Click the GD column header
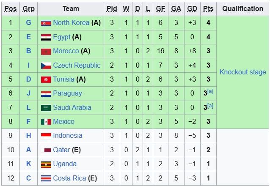The image size is (270, 186). (192, 8)
